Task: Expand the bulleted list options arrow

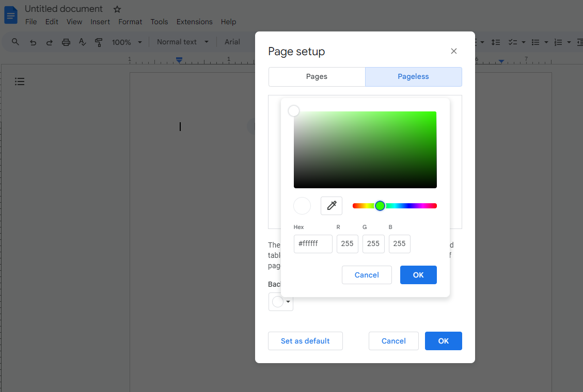Action: (546, 42)
